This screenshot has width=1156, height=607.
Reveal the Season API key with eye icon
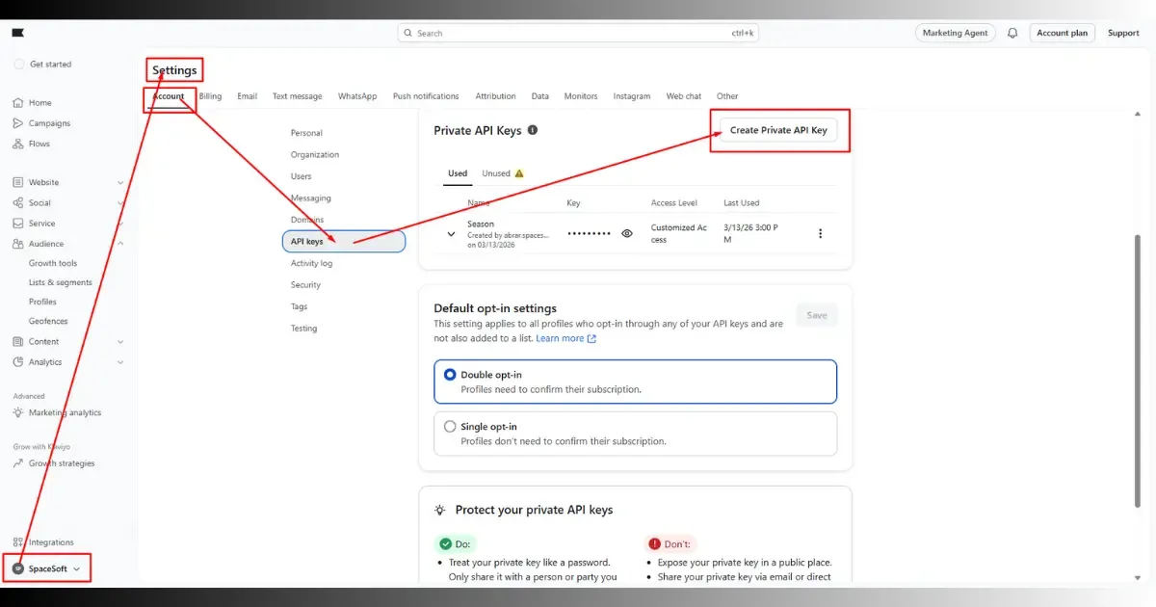click(x=627, y=233)
